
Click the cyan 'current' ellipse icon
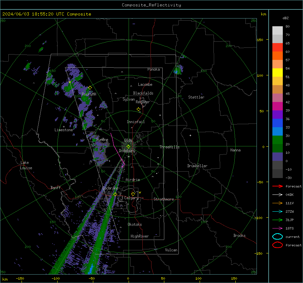tap(277, 237)
